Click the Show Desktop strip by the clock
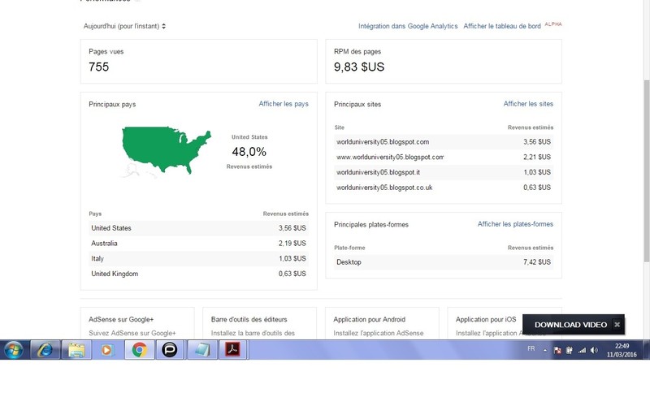 point(646,350)
